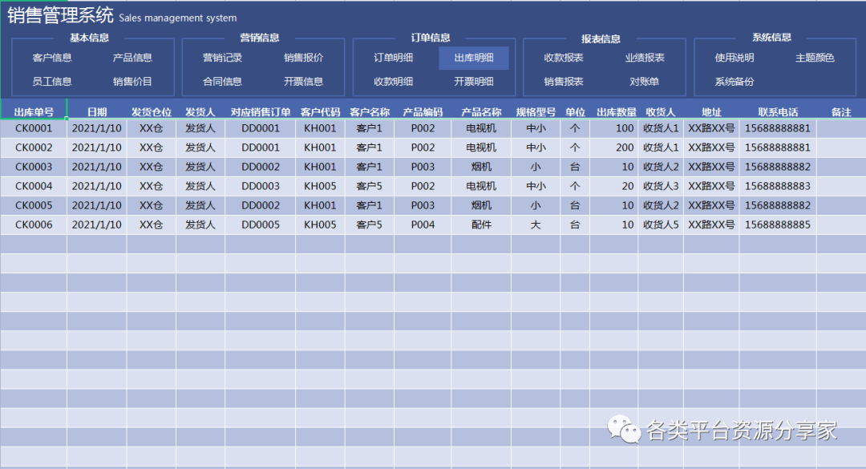The image size is (866, 469).
Task: Select spec cell 大
Action: [x=536, y=224]
